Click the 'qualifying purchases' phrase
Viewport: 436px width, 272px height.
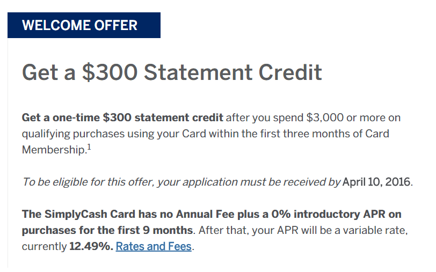[x=73, y=134]
